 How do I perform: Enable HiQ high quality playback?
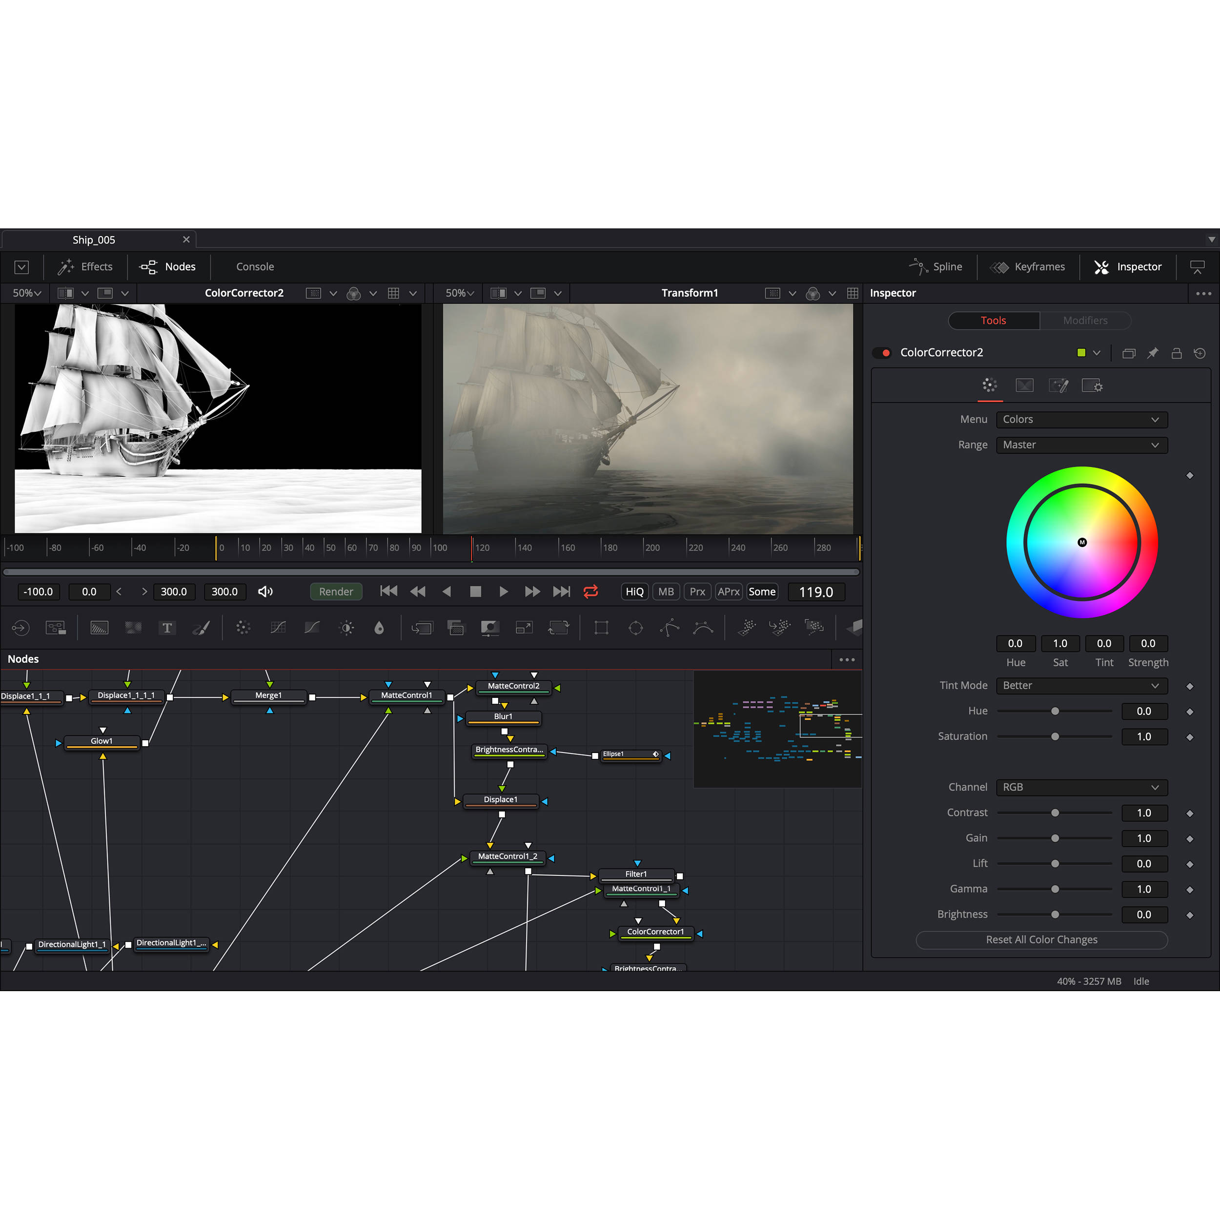pyautogui.click(x=634, y=591)
